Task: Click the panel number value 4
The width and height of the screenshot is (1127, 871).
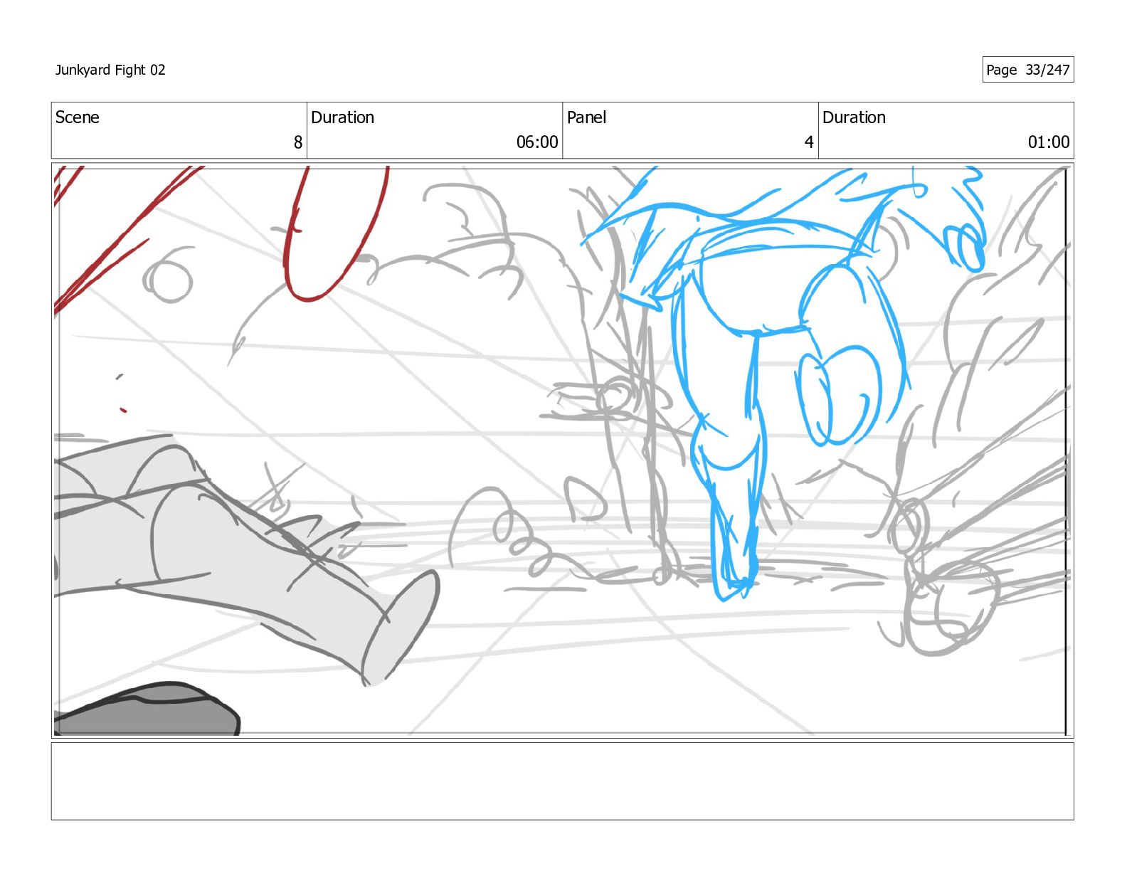Action: [x=809, y=142]
